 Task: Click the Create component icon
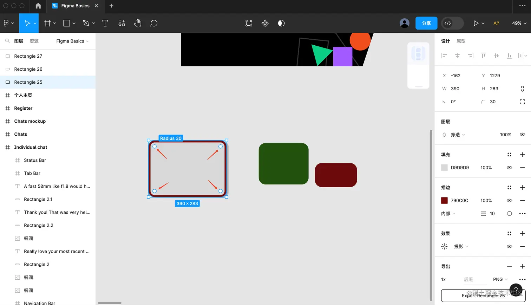click(265, 23)
